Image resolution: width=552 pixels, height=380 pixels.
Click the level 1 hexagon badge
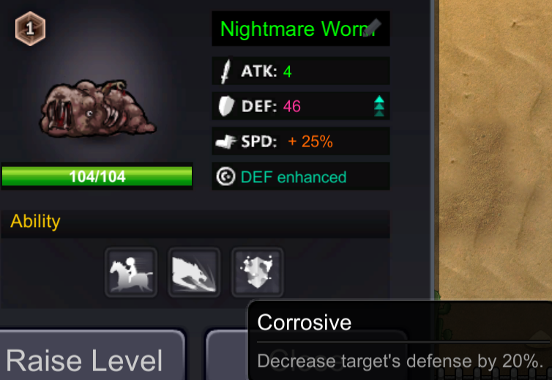[30, 29]
